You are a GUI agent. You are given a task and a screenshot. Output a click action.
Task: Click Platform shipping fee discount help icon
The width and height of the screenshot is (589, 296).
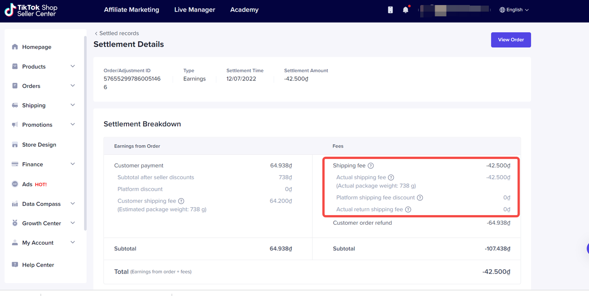[420, 198]
